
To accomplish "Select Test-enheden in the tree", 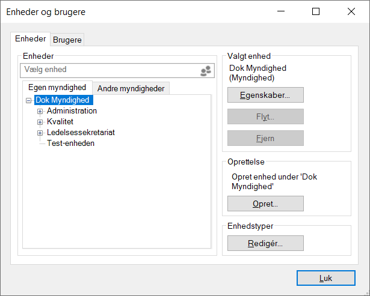I will (70, 143).
